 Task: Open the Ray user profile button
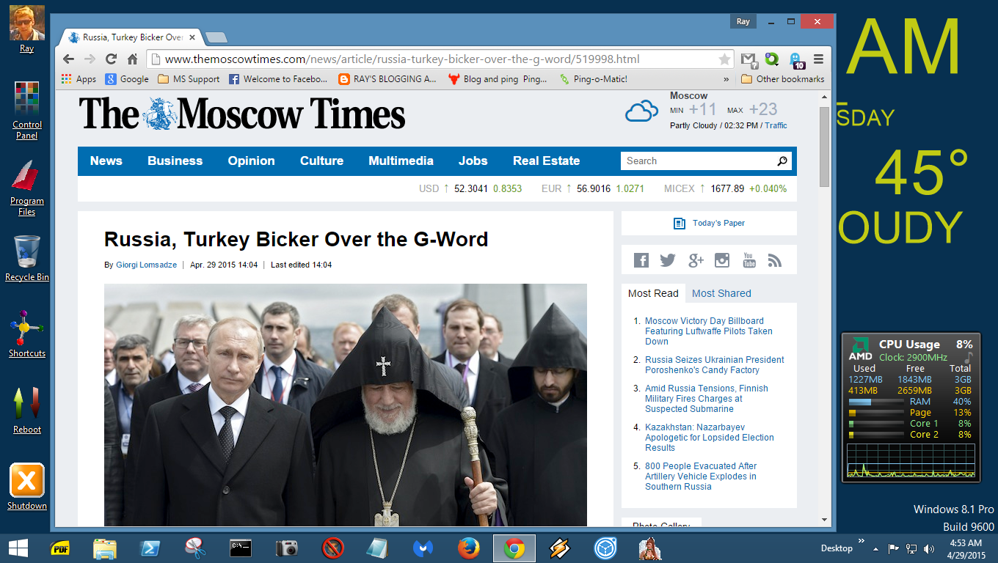point(743,21)
